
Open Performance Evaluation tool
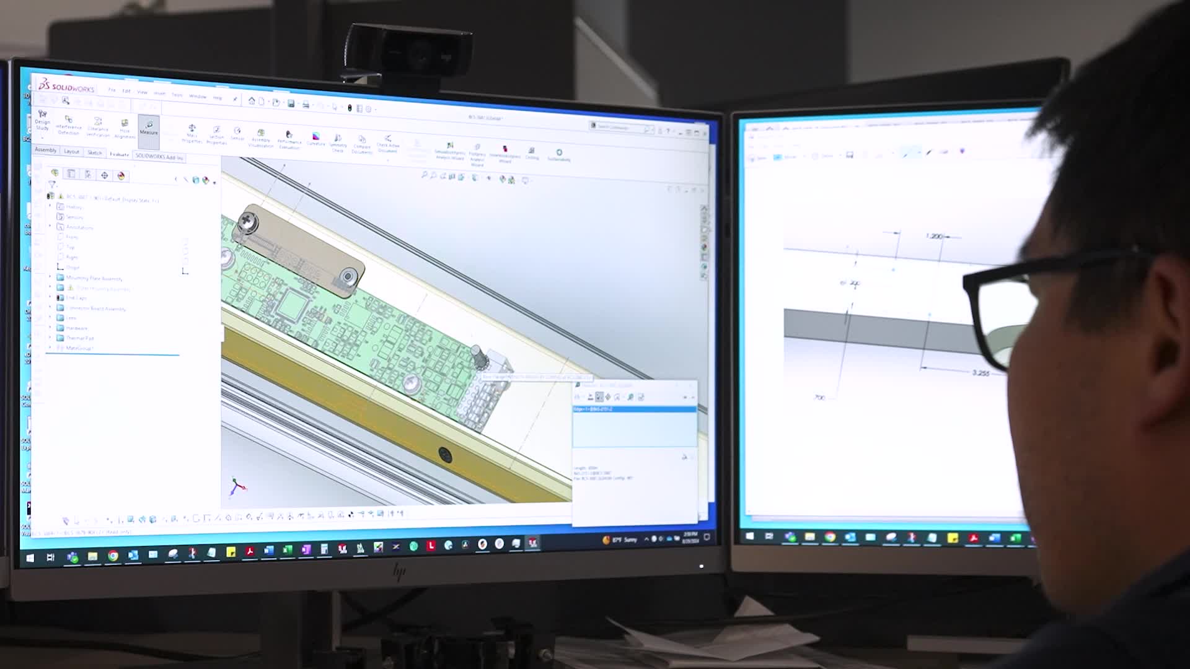(289, 140)
